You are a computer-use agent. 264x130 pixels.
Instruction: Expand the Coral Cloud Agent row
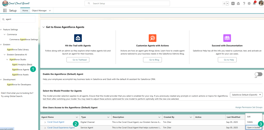pyautogui.click(x=45, y=122)
